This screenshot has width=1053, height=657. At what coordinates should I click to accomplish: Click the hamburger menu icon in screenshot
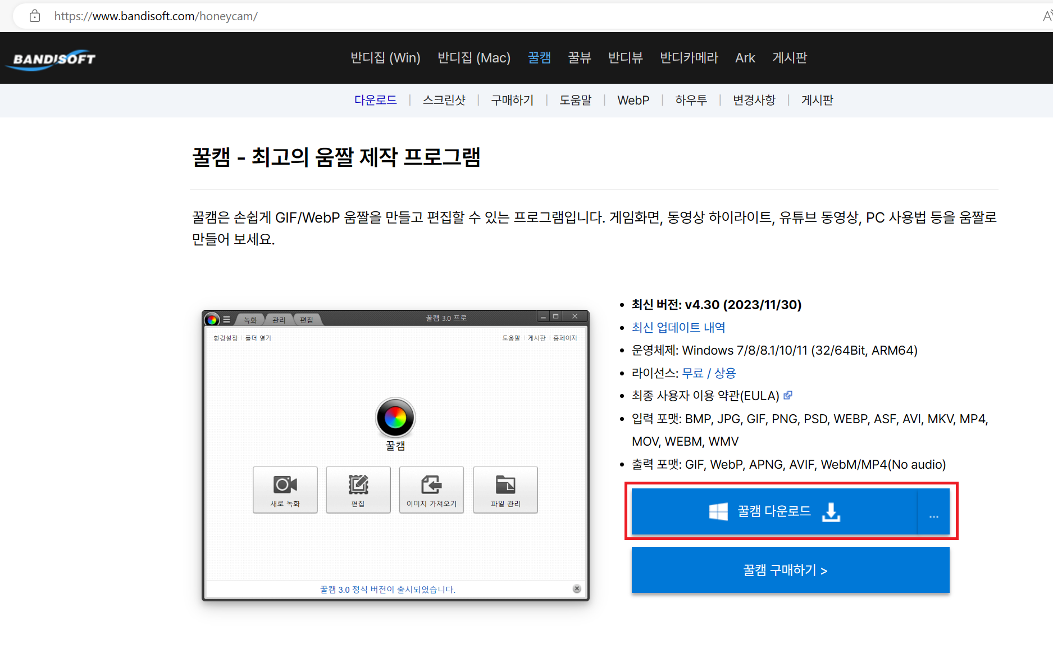(226, 319)
